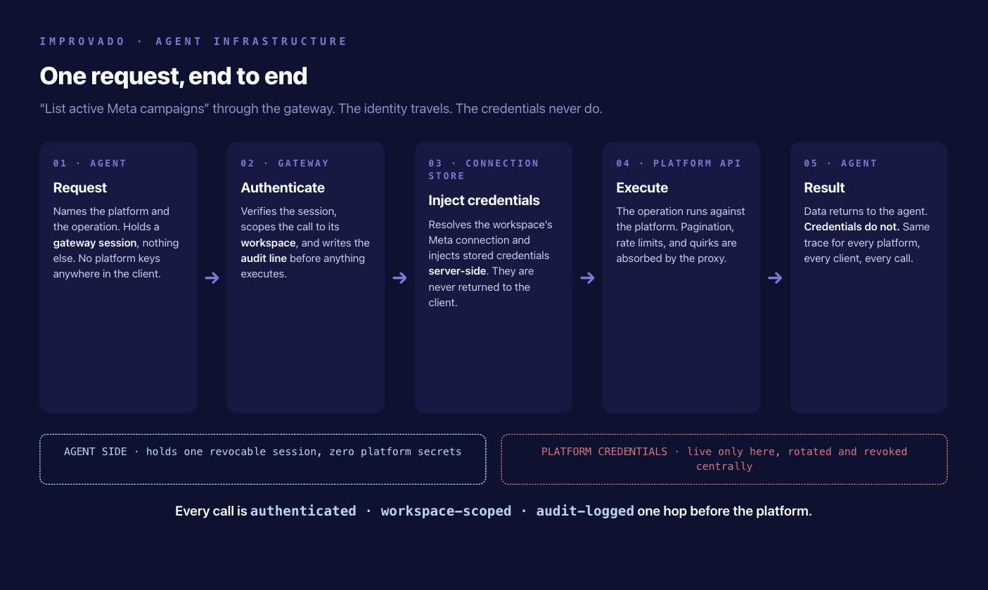Click the 'gateway session' bold text

coord(95,243)
